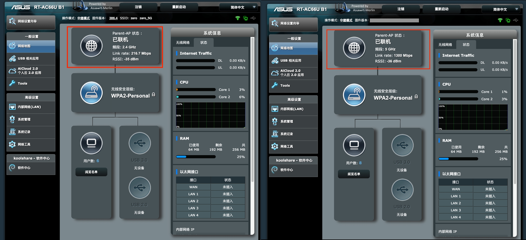Click the right window's WiFi status icon
526x240 pixels.
[500, 20]
